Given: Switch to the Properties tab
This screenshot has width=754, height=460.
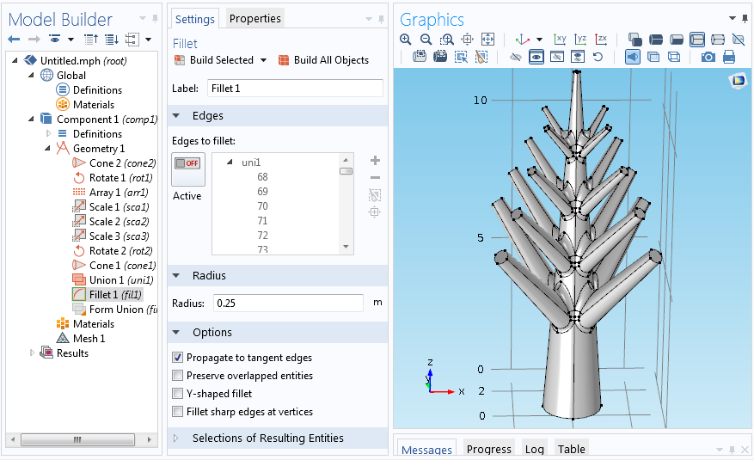Looking at the screenshot, I should tap(254, 18).
